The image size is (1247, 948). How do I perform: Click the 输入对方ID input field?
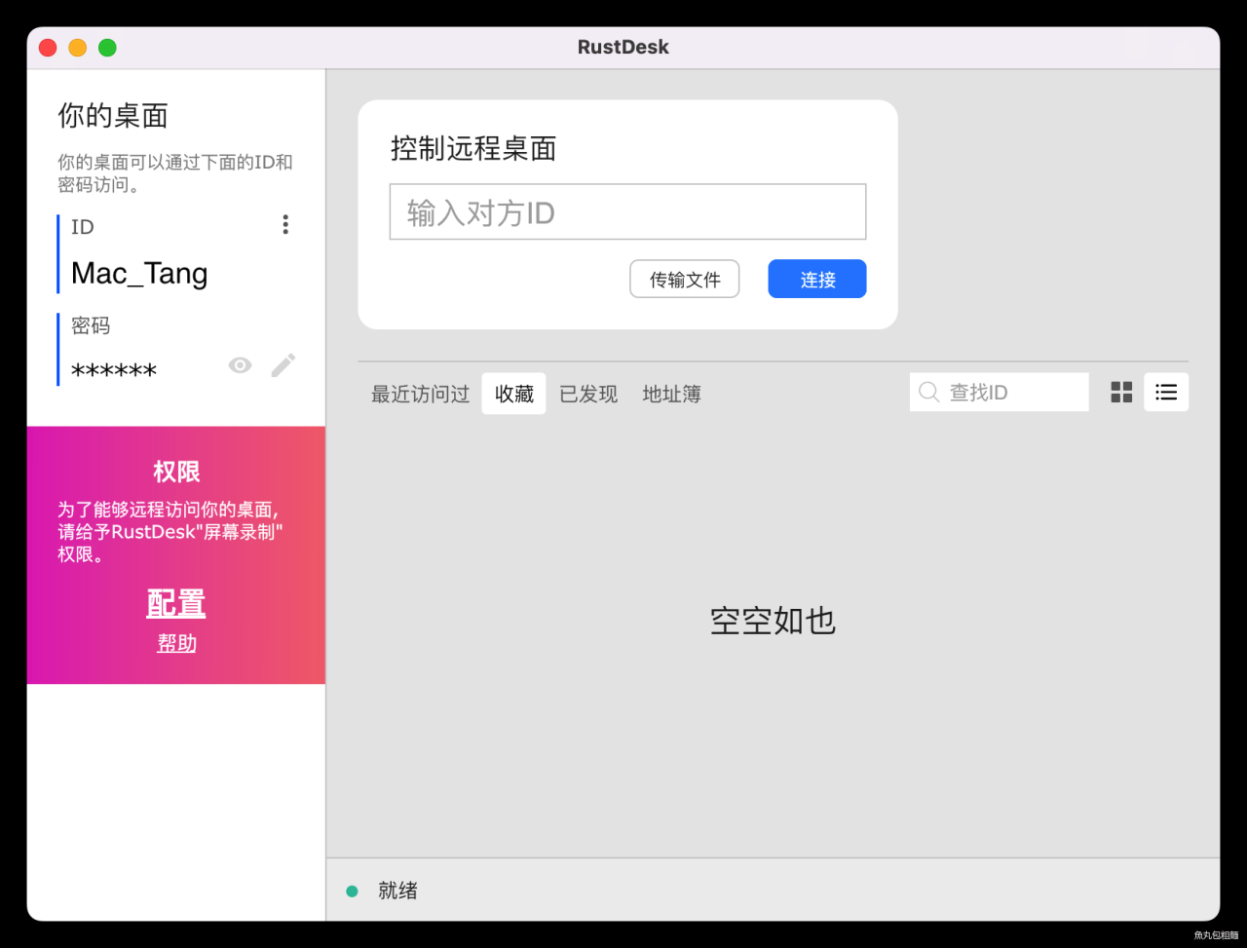pos(627,211)
